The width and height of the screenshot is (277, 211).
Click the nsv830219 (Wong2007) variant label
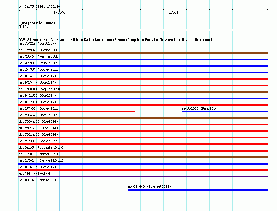coord(37,43)
